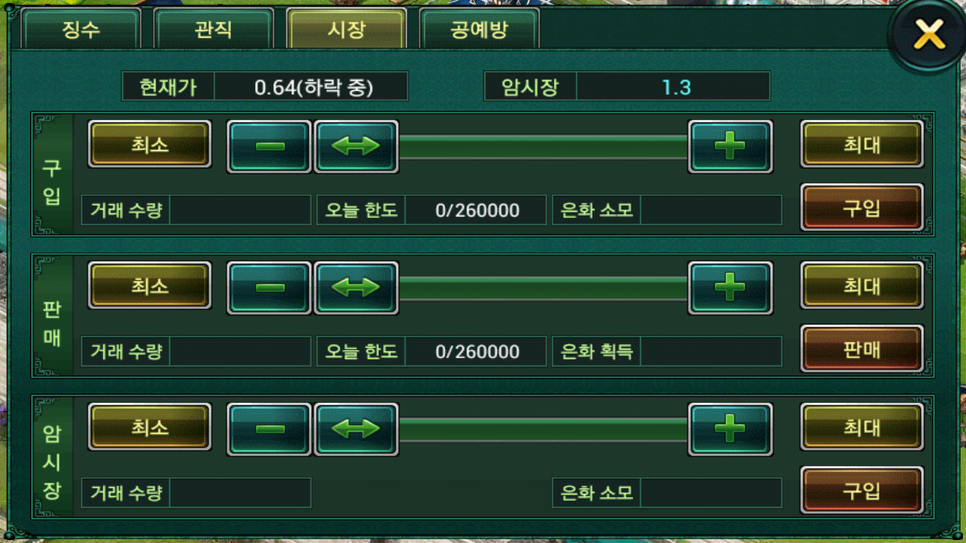Viewport: 966px width, 543px height.
Task: Click the 구입 button in 암시장 section
Action: point(862,490)
